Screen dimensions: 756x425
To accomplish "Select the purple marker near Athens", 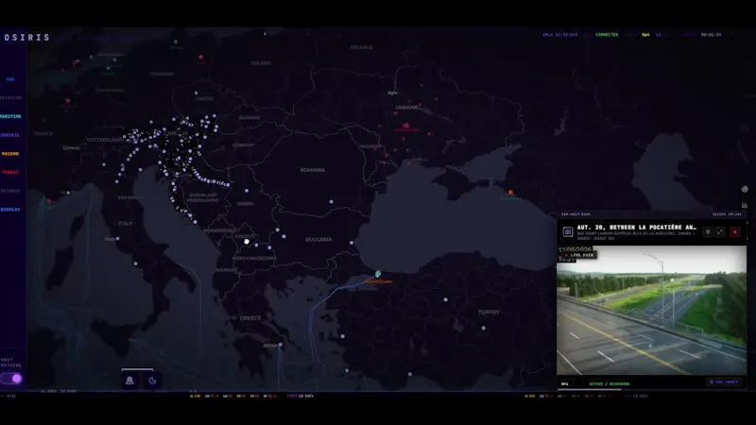I will (280, 345).
